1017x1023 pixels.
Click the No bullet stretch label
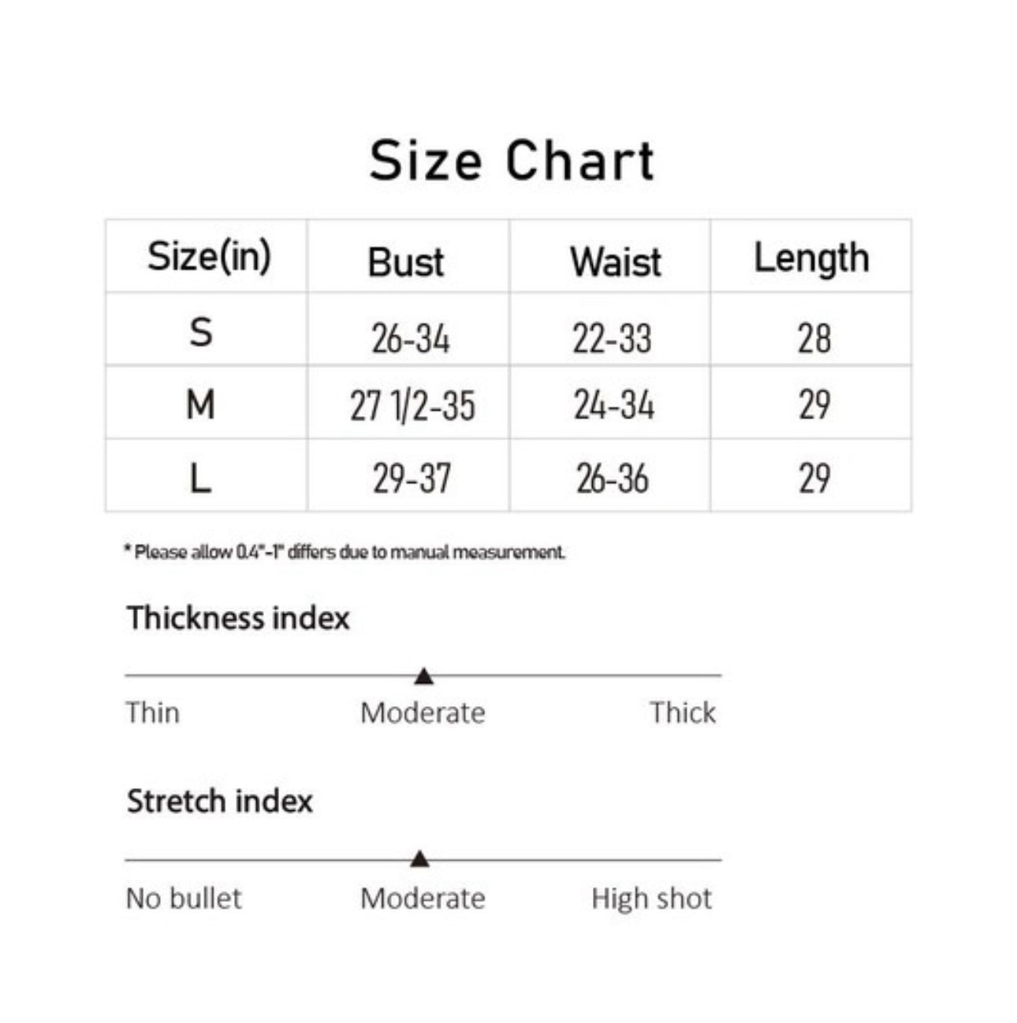tap(184, 898)
